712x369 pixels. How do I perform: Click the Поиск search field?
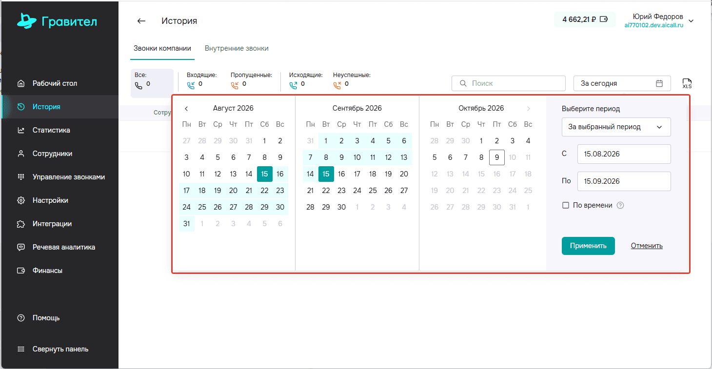click(x=509, y=83)
